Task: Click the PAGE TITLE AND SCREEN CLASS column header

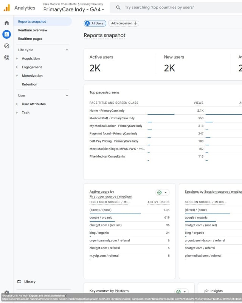Action: 114,103
